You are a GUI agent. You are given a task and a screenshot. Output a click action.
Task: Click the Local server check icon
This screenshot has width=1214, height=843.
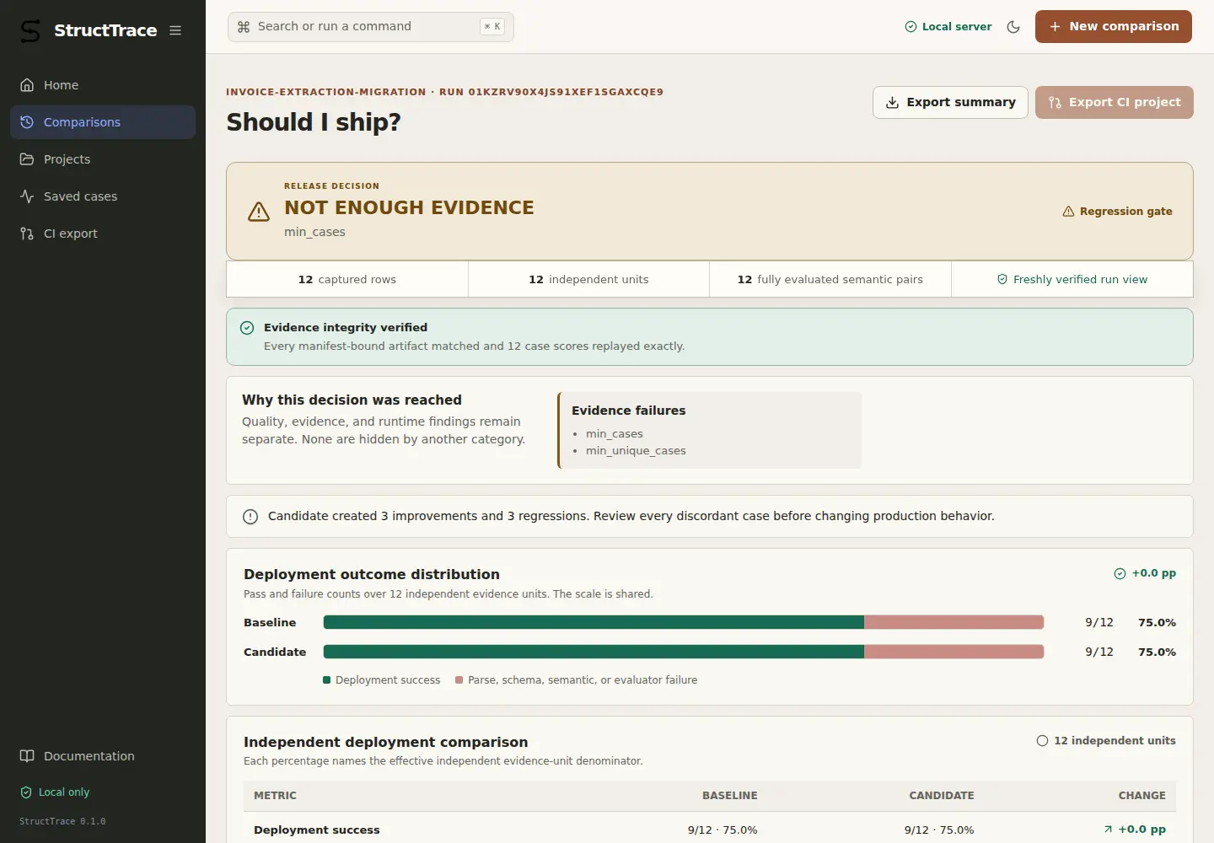pos(910,27)
